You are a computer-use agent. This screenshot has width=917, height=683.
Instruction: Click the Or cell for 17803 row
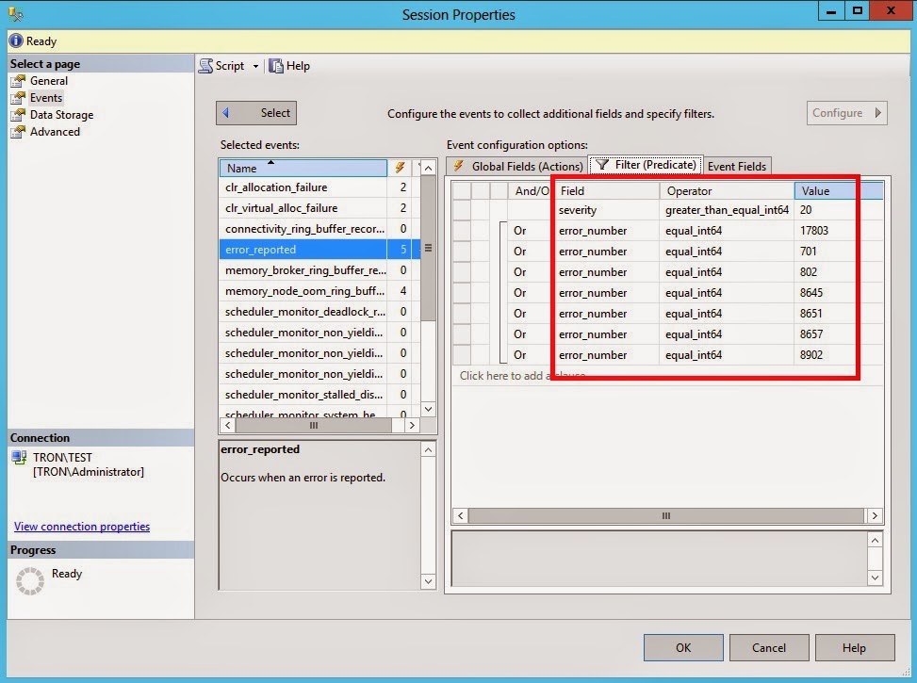[x=530, y=231]
